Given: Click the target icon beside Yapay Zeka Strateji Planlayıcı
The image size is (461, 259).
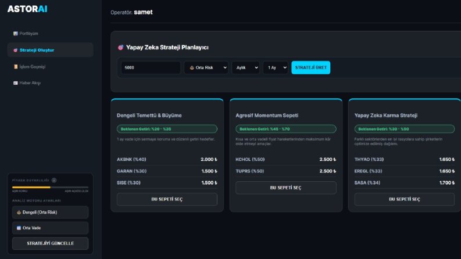Looking at the screenshot, I should pyautogui.click(x=120, y=47).
